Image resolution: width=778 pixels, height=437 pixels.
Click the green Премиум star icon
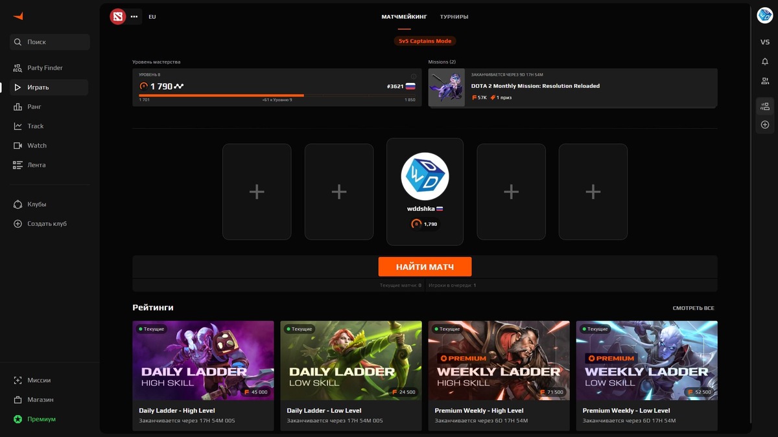[x=18, y=420]
